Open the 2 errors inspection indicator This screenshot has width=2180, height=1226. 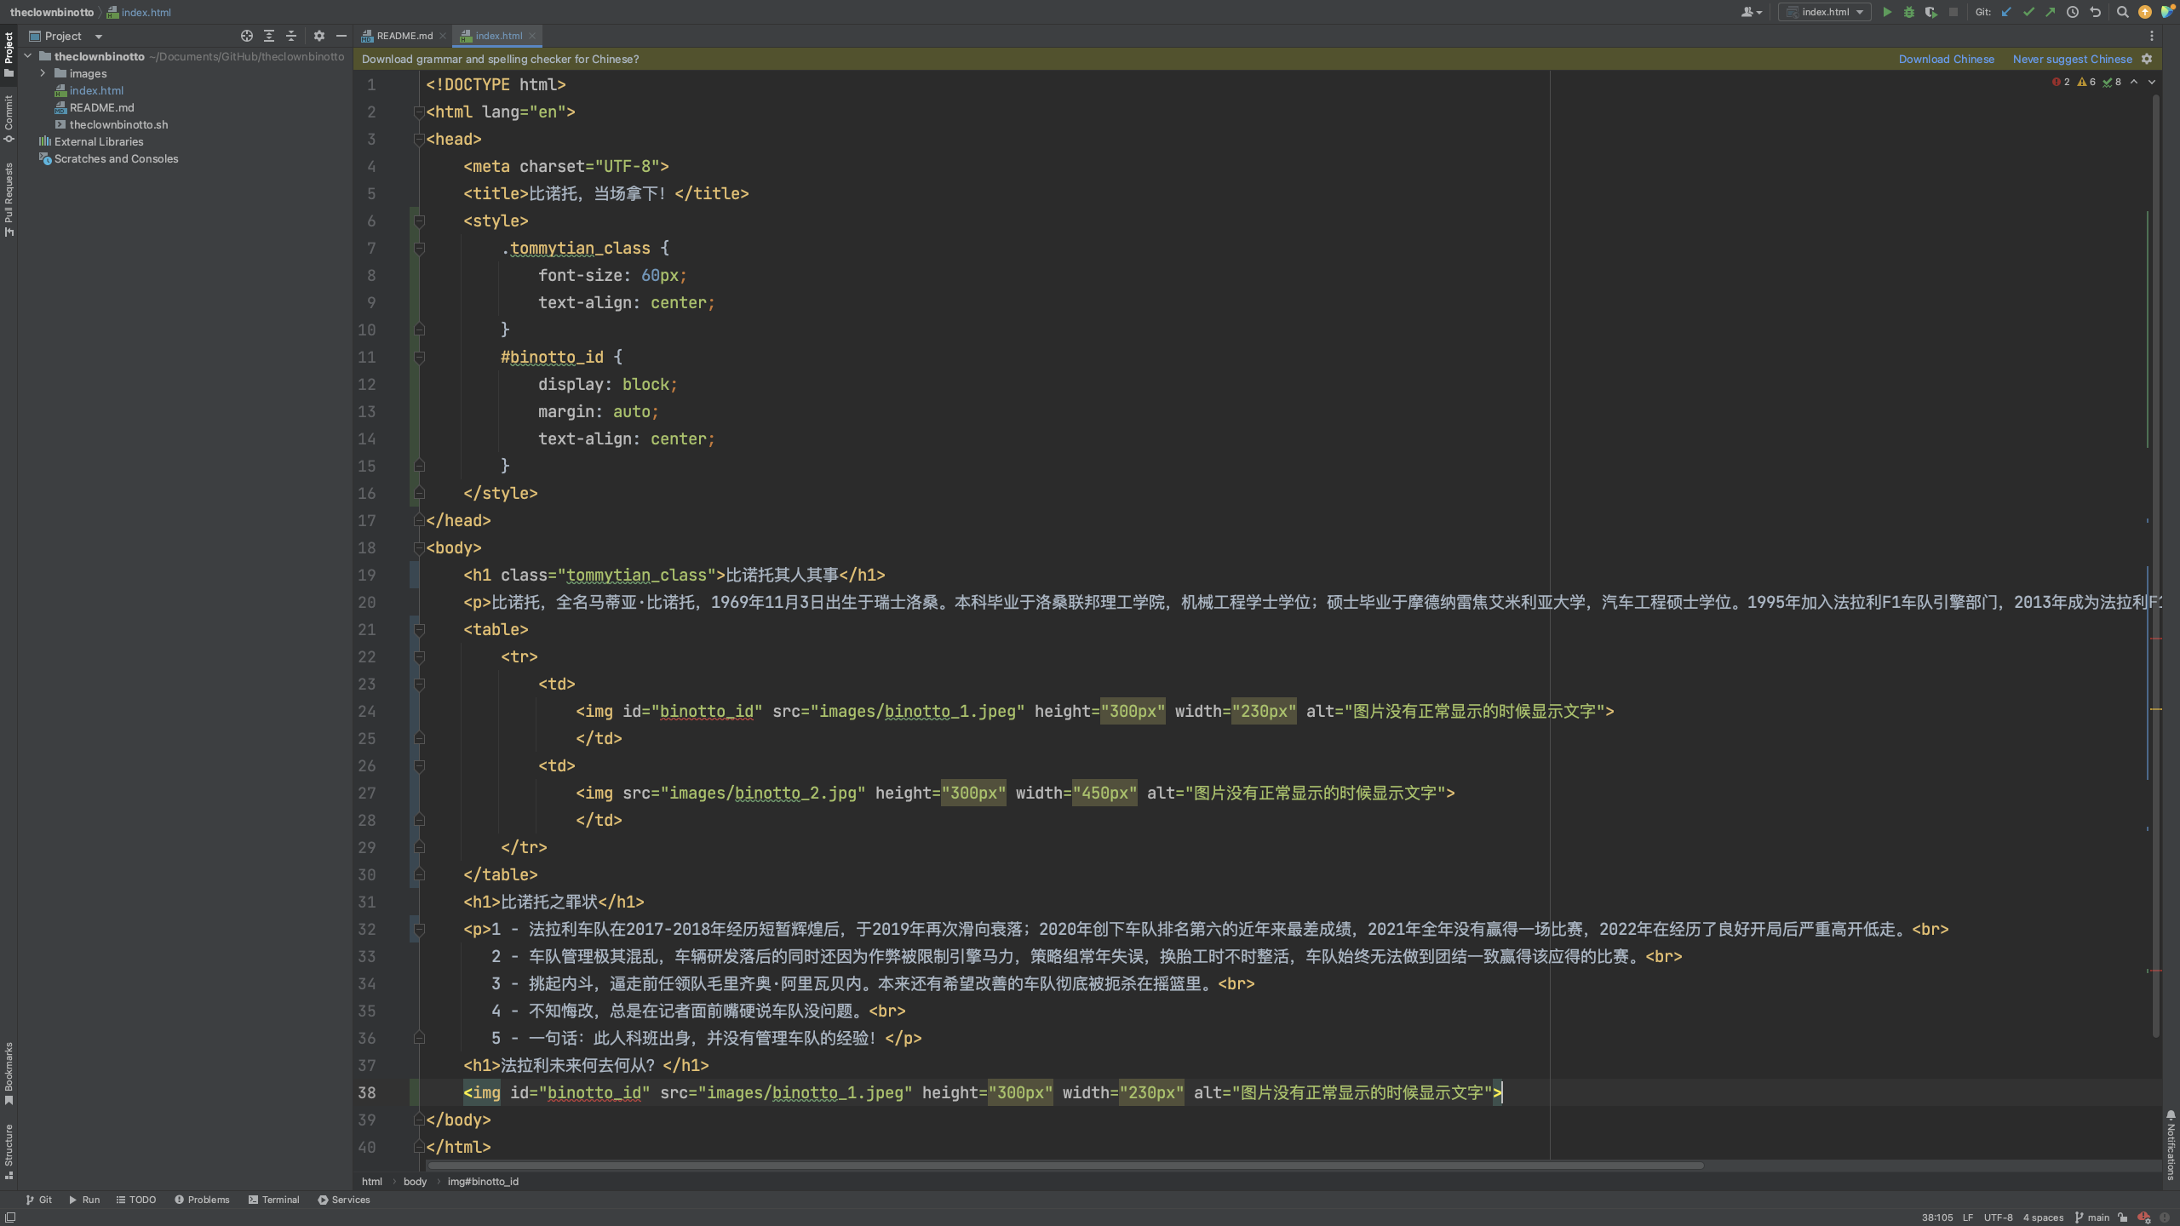click(2062, 82)
